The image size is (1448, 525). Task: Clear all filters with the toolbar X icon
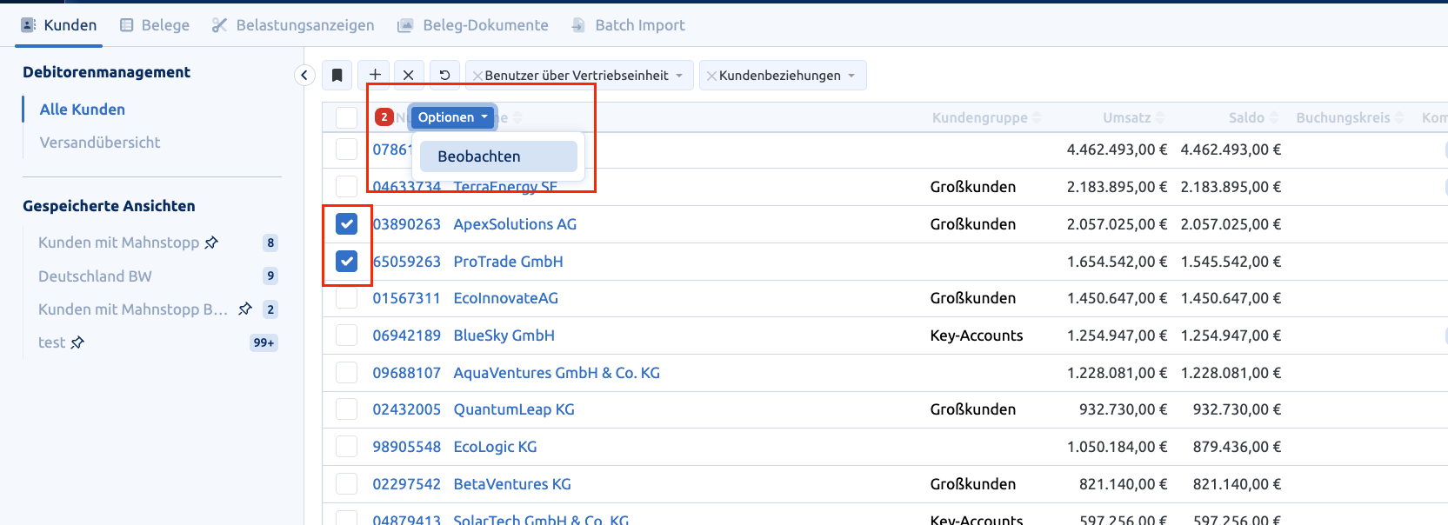(x=408, y=76)
